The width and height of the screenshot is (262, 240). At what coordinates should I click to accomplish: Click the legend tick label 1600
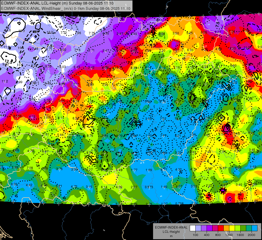pos(240,235)
